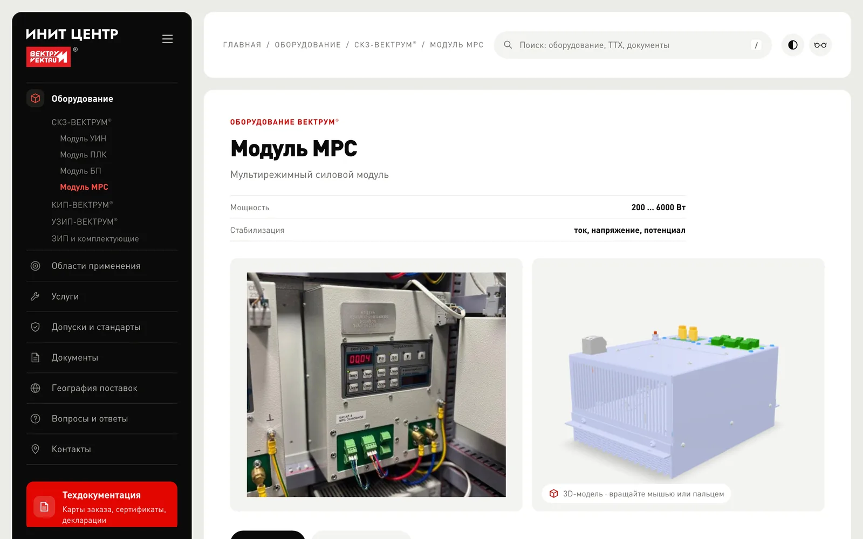The height and width of the screenshot is (539, 863).
Task: Click the question icon beside Вопросы и ответы
Action: [x=36, y=419]
